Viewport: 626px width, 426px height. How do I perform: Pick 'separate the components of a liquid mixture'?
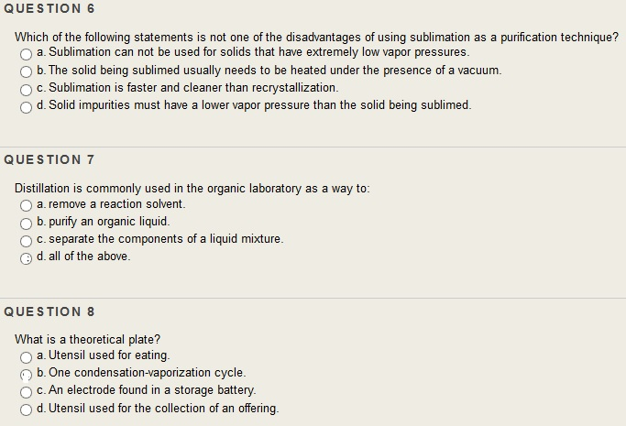point(26,241)
